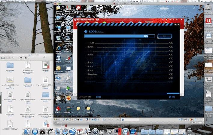Viewport: 213px width, 135px height.
Task: Open the Finder icon in the Dock
Action: point(28,132)
